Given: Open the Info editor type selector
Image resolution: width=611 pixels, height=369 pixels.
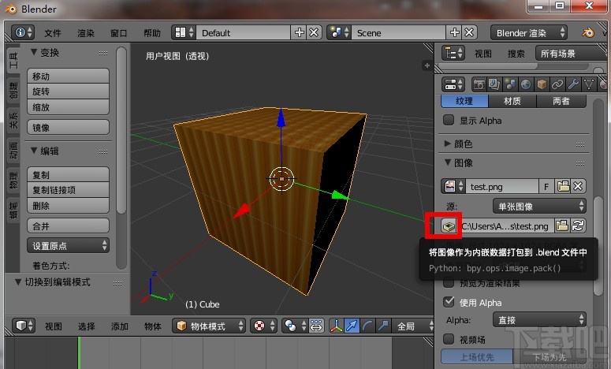Looking at the screenshot, I should pyautogui.click(x=23, y=32).
